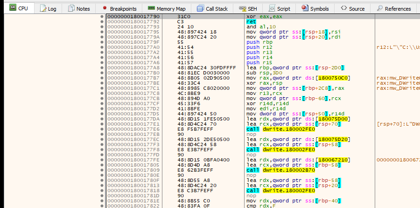Select 'lea rbp,qword ptr ss:[rsp-2D0]' instruction
This screenshot has width=420, height=208.
pyautogui.click(x=295, y=68)
